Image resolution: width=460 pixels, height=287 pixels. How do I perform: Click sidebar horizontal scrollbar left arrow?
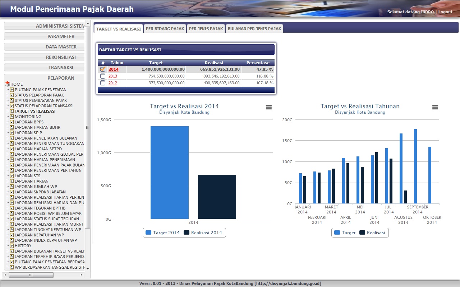tap(5, 275)
